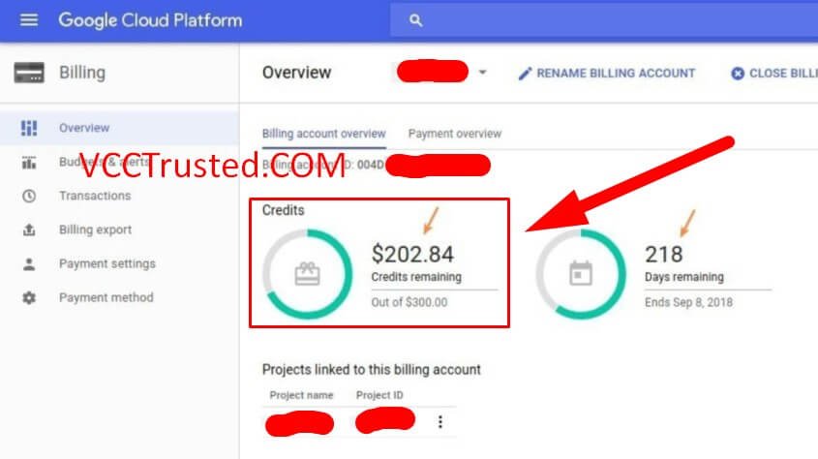Click the Google Cloud Platform logo text
The image size is (818, 459).
(150, 20)
